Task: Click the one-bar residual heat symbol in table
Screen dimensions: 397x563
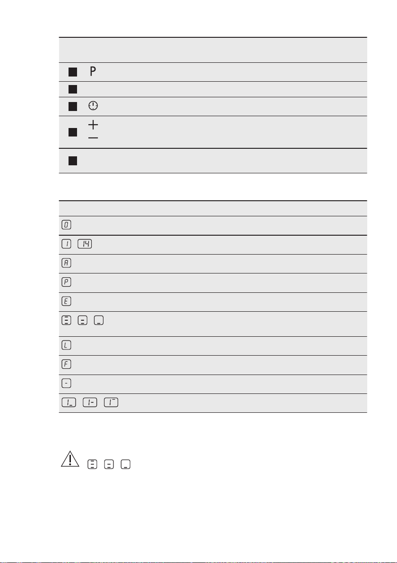Action: [99, 320]
